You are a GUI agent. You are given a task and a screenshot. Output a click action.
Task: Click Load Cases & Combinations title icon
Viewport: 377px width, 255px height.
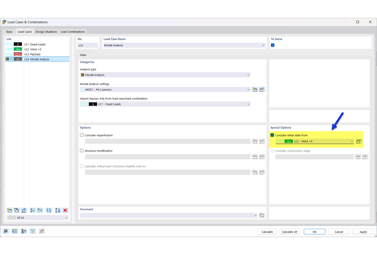(x=4, y=22)
